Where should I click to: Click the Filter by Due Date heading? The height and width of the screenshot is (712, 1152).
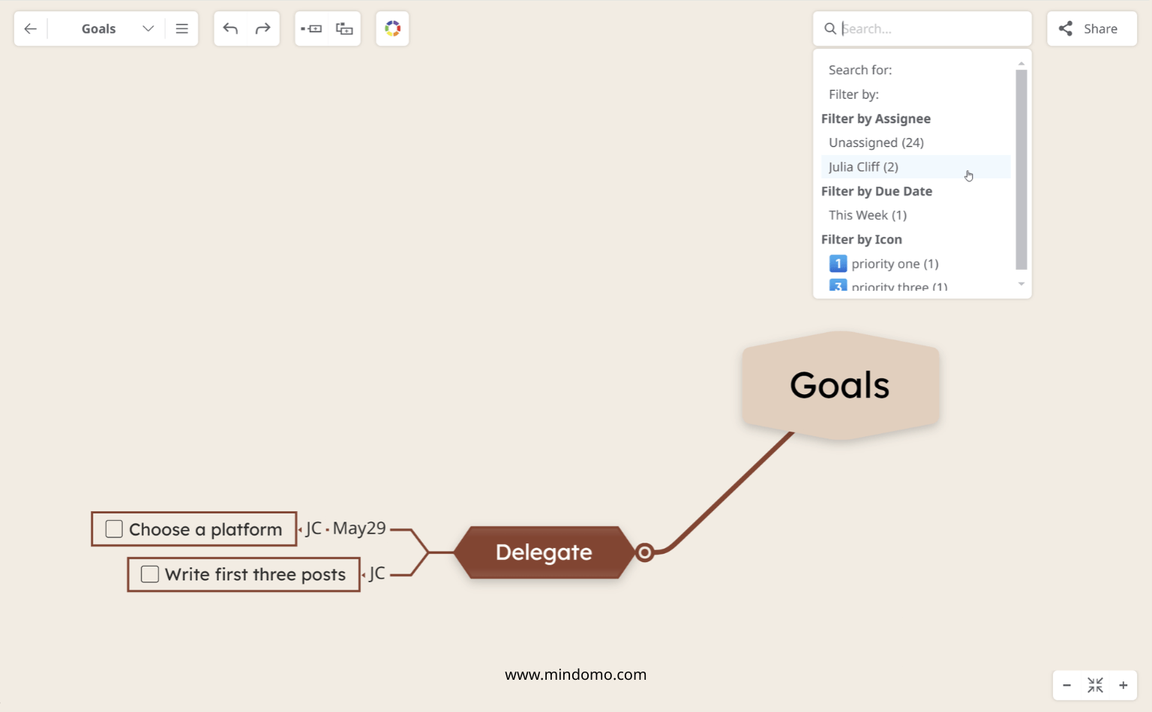876,191
